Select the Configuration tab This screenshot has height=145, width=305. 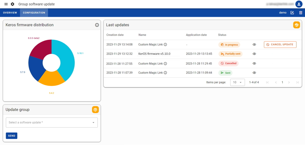[34, 13]
